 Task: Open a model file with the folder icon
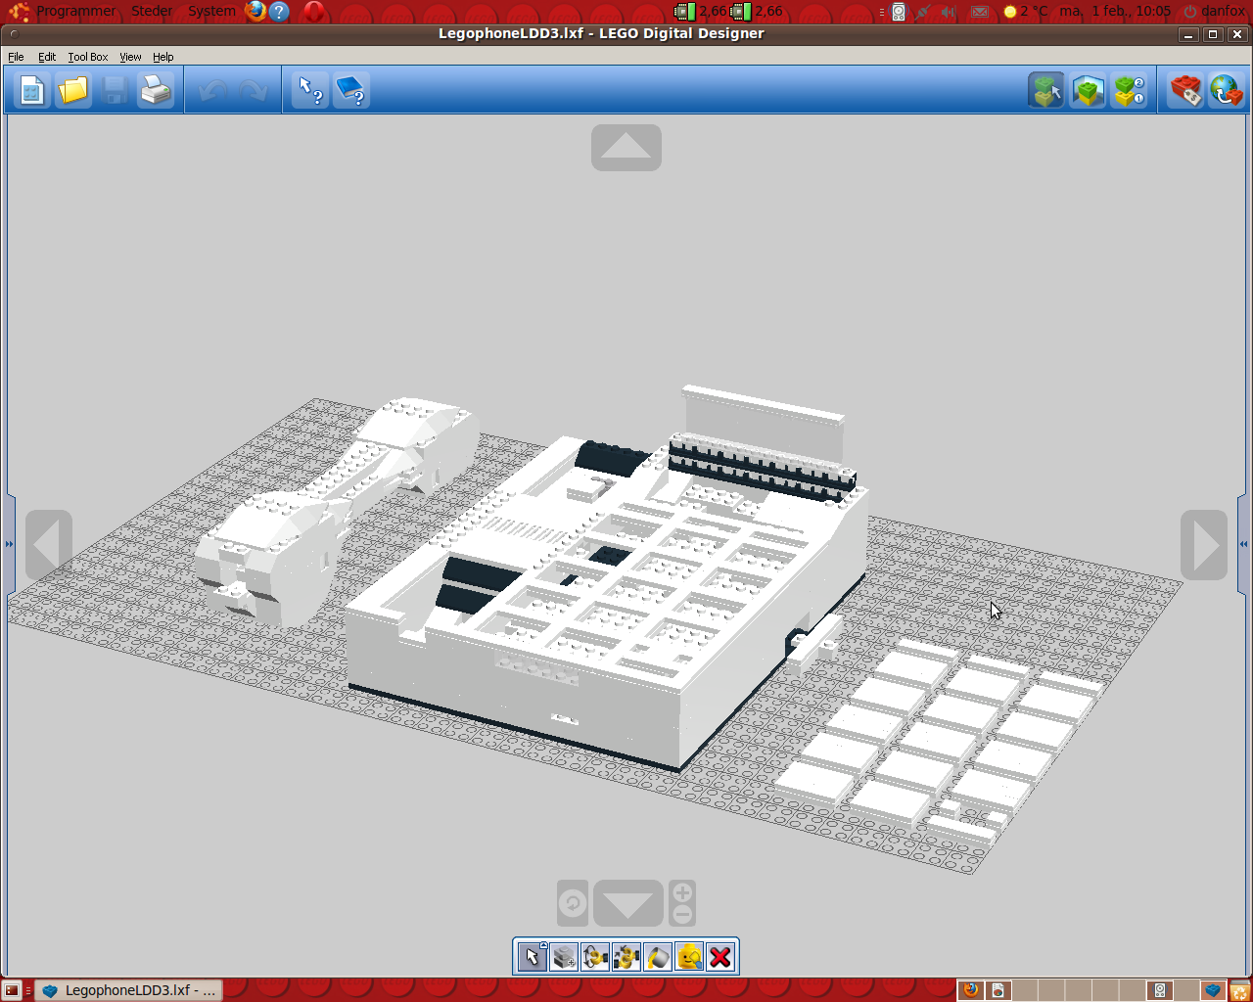click(73, 91)
